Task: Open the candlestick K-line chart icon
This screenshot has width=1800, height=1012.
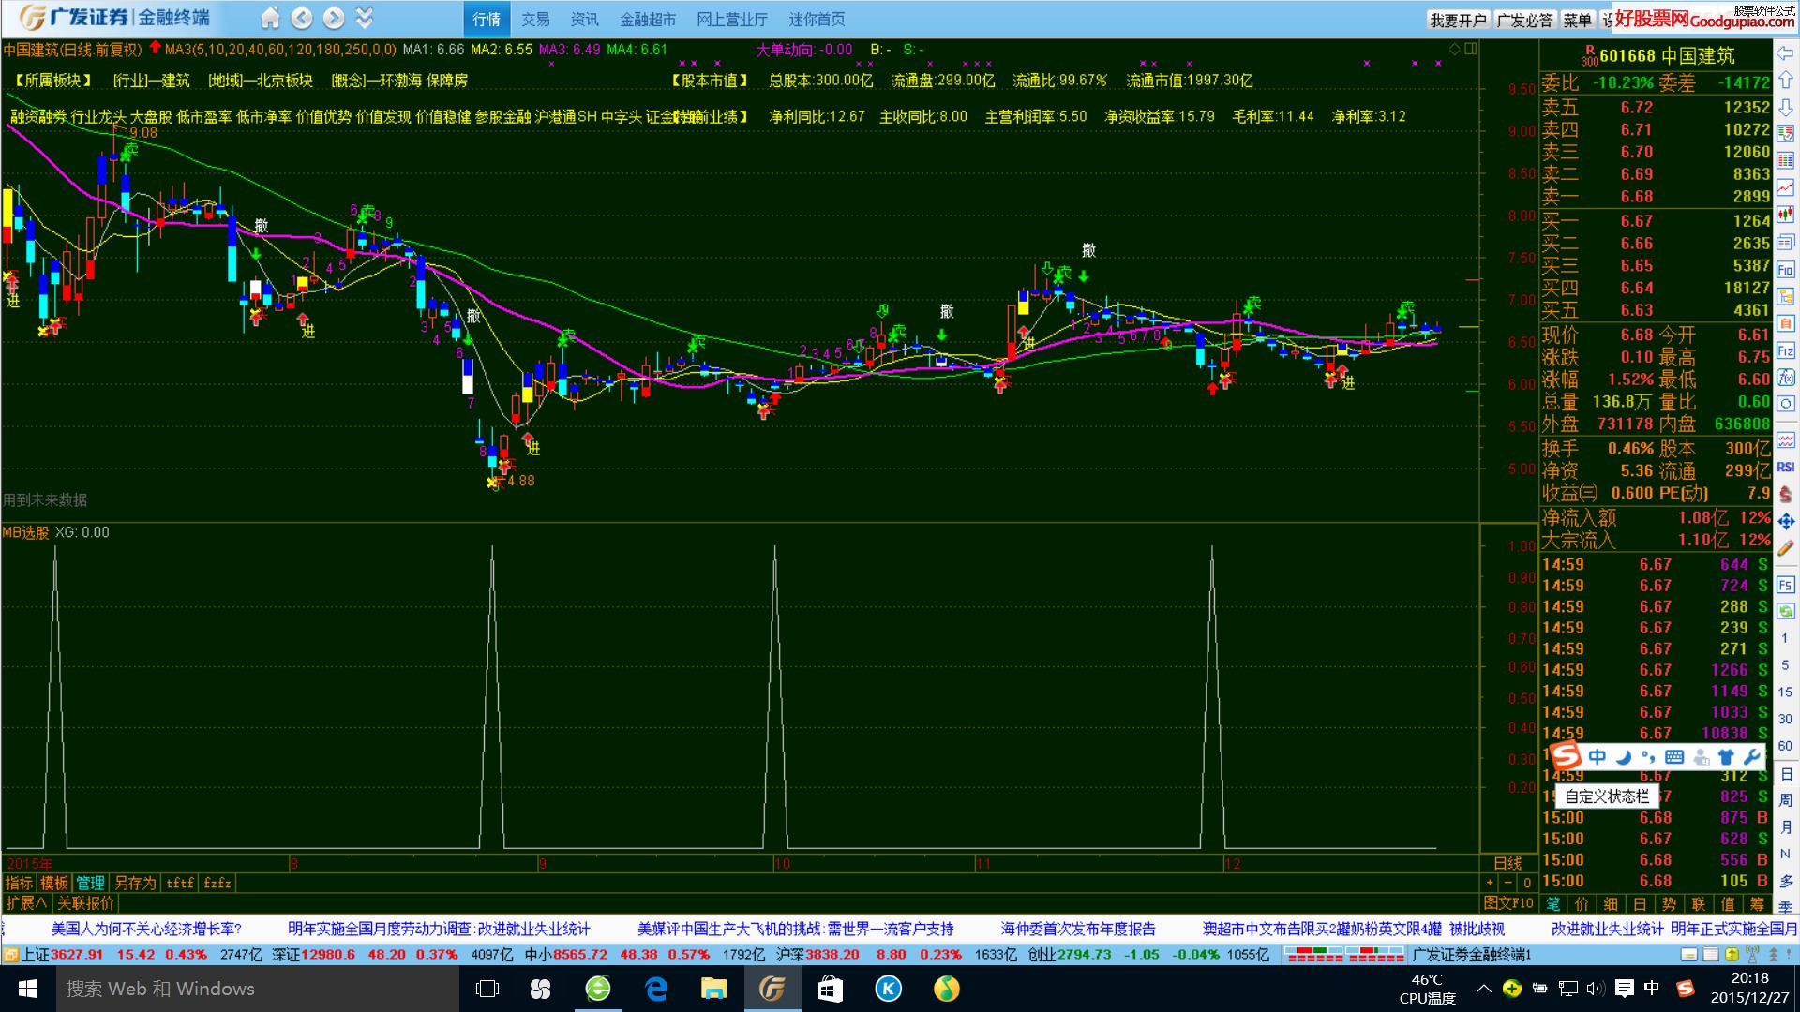Action: pyautogui.click(x=1785, y=216)
